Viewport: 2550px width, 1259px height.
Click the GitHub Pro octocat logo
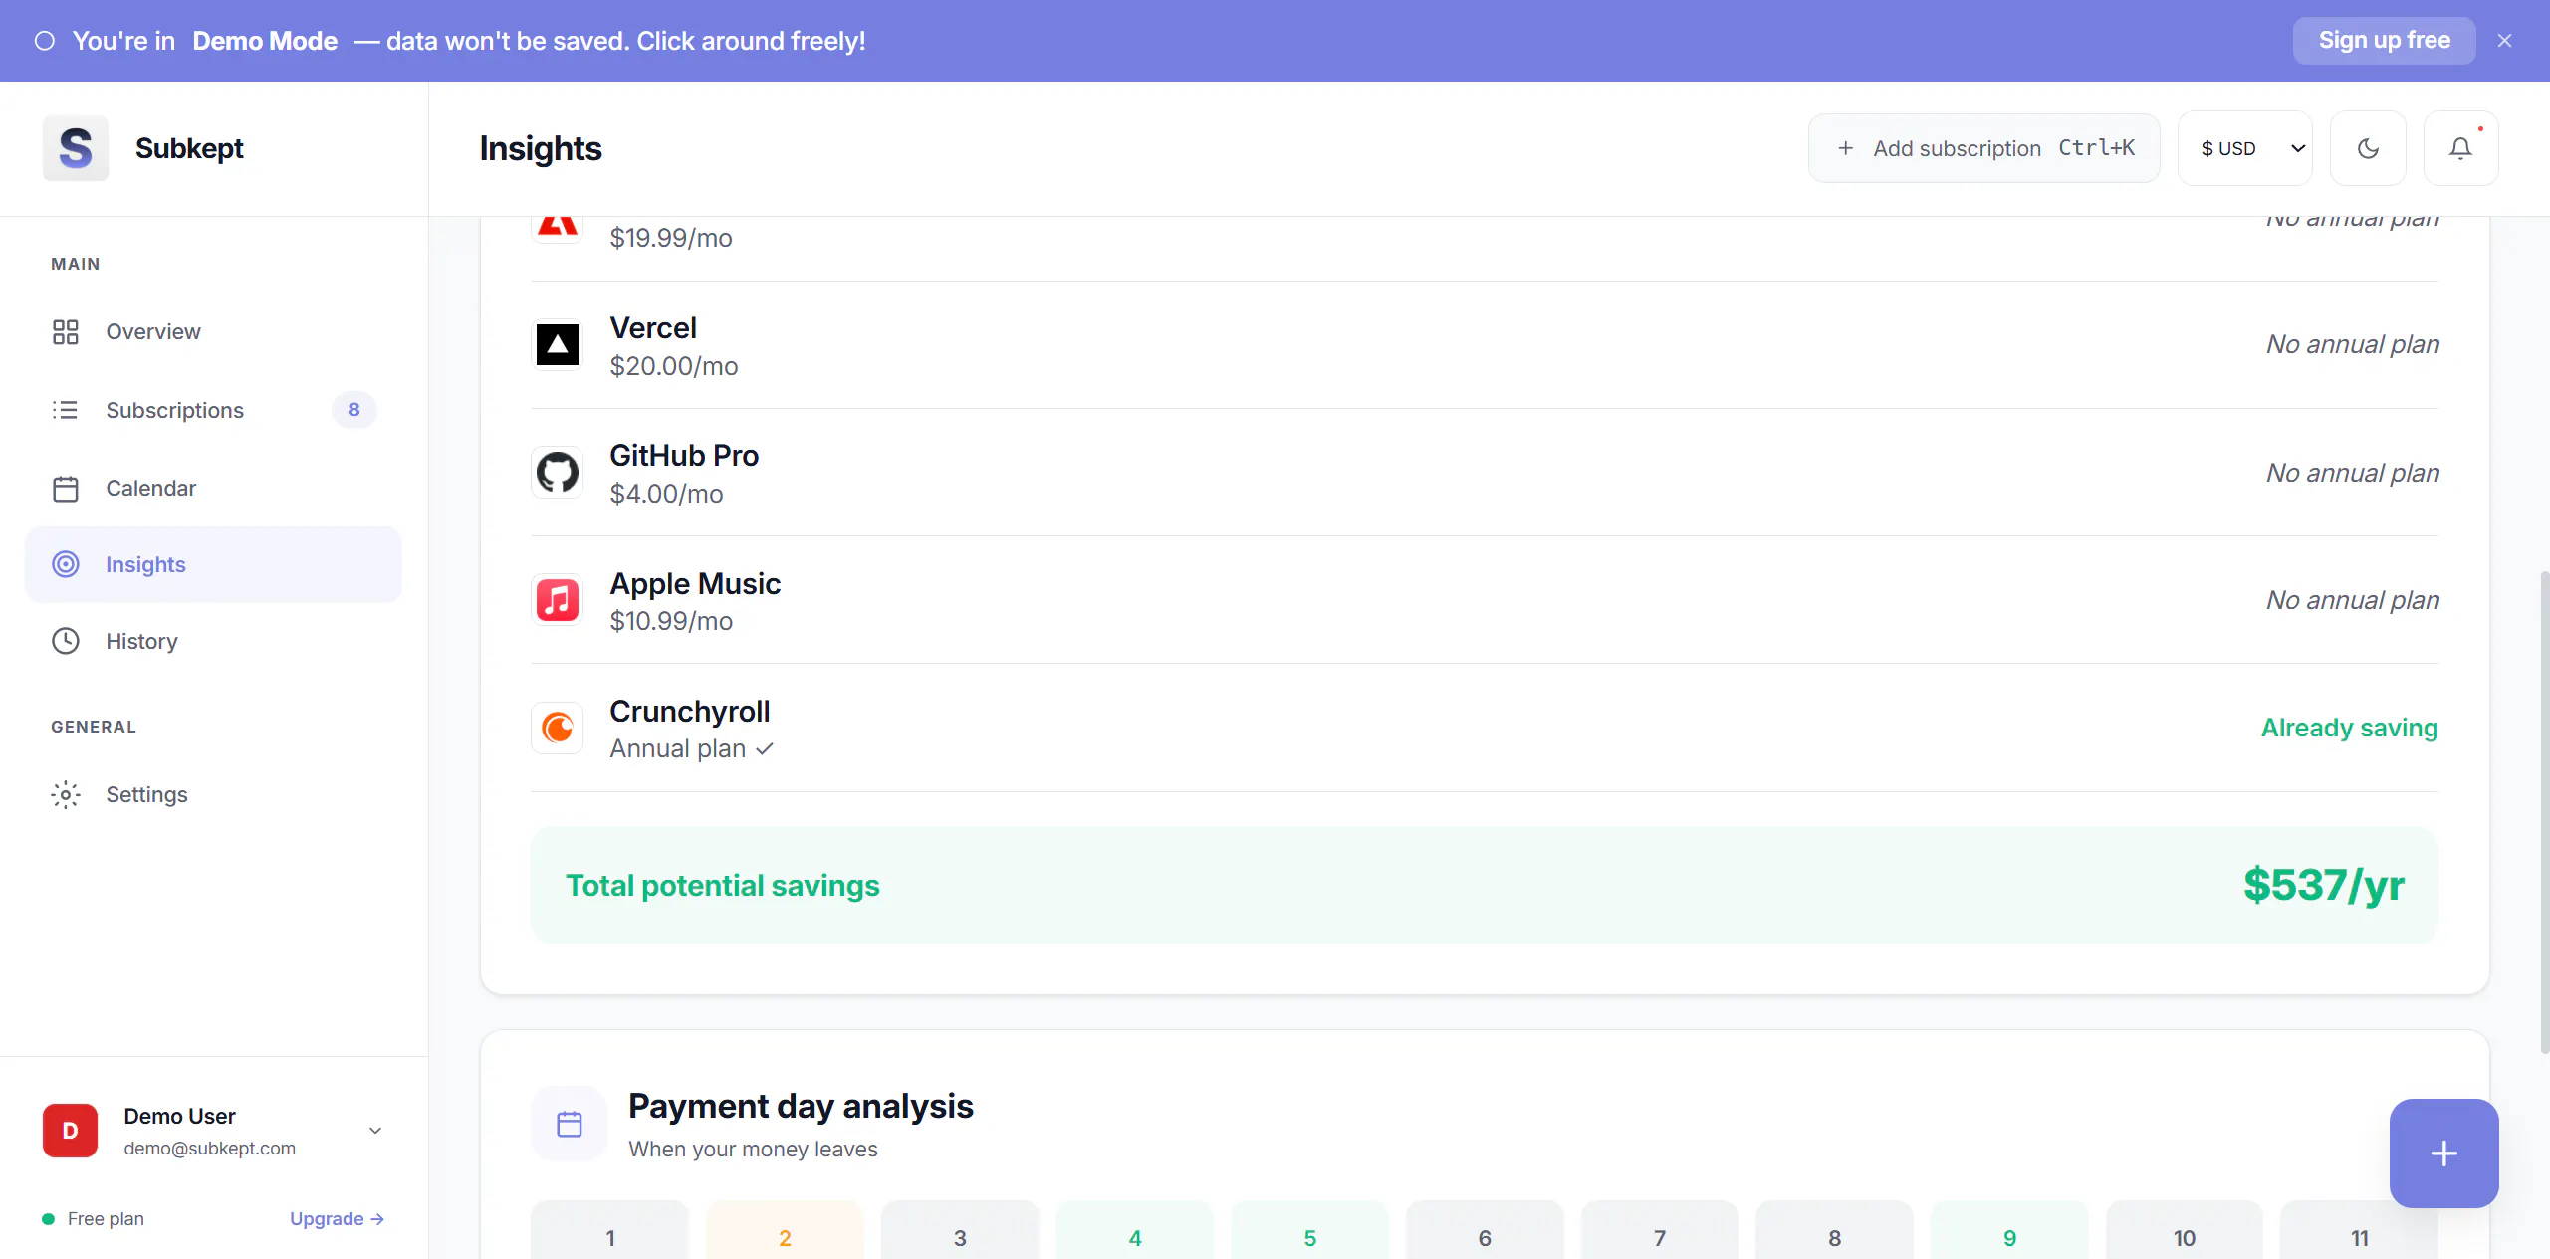coord(558,472)
